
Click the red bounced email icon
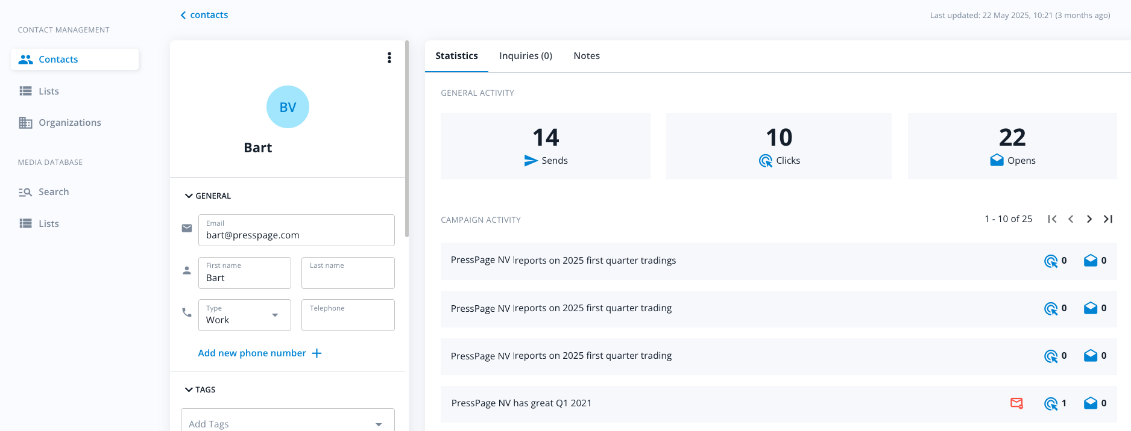click(x=1016, y=403)
